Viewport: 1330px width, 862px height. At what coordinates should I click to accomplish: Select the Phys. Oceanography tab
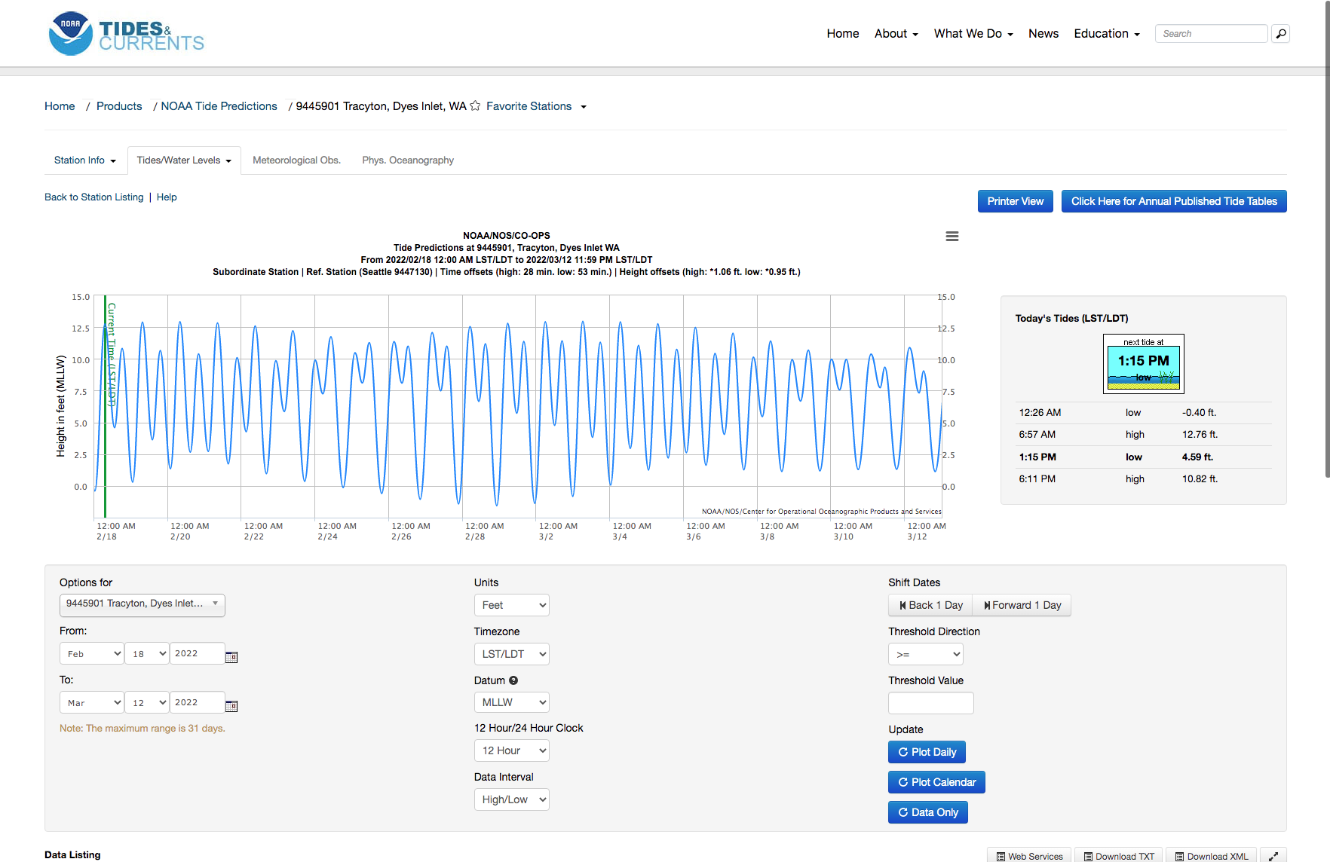coord(408,160)
